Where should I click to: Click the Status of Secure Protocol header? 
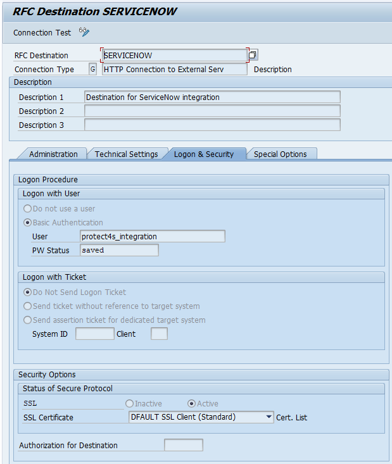click(x=201, y=389)
